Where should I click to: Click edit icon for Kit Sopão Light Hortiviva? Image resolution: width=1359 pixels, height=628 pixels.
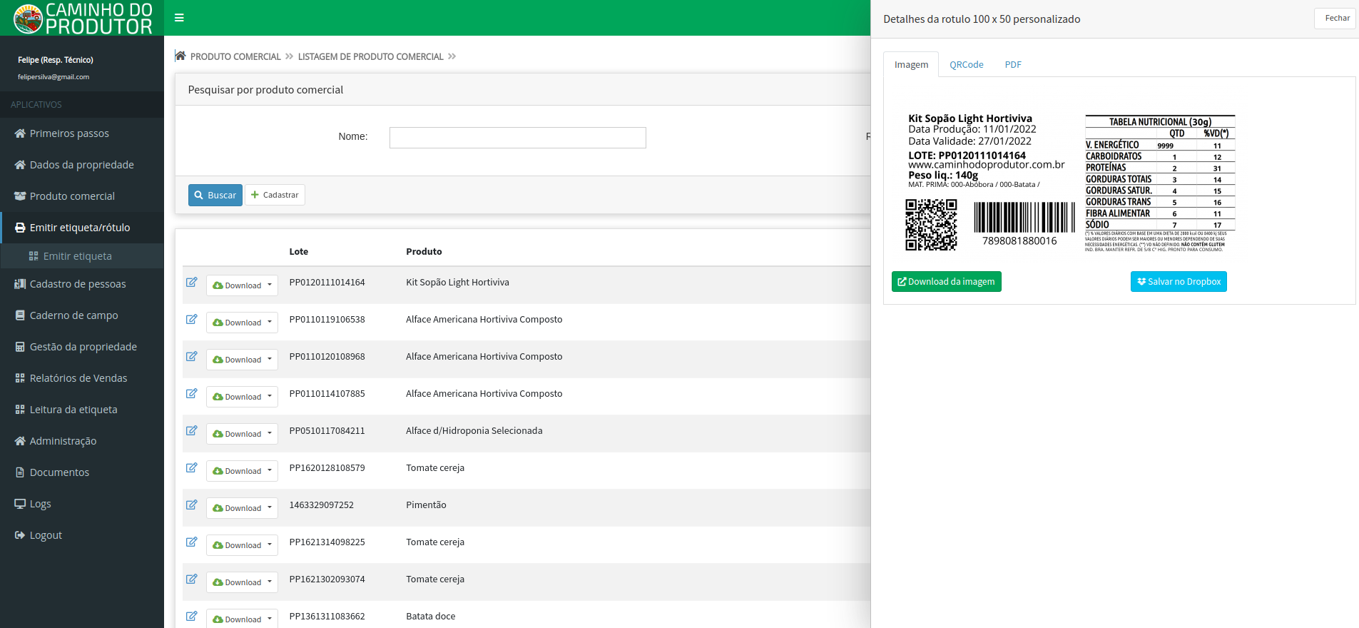pyautogui.click(x=191, y=283)
